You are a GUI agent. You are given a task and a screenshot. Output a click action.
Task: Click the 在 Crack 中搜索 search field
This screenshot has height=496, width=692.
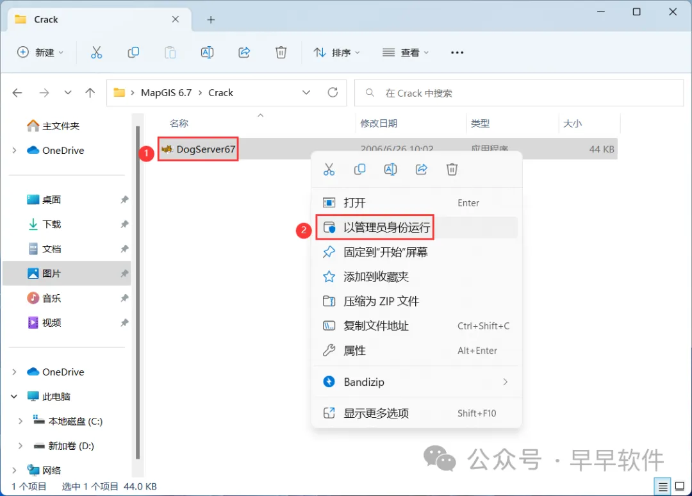[519, 93]
